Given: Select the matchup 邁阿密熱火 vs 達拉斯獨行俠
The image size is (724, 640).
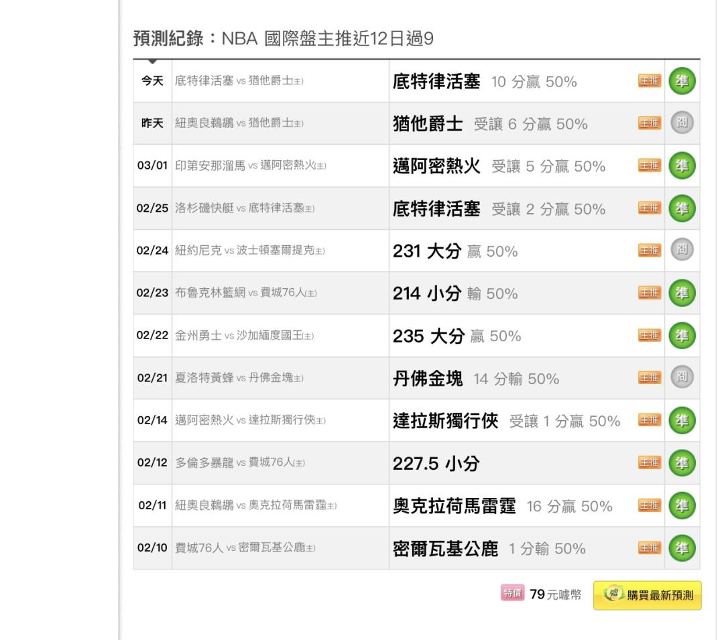Looking at the screenshot, I should [x=250, y=420].
